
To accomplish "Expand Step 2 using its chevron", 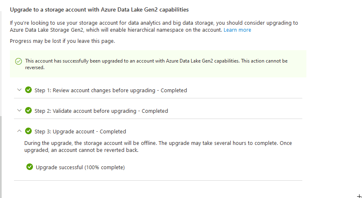I will click(x=19, y=110).
